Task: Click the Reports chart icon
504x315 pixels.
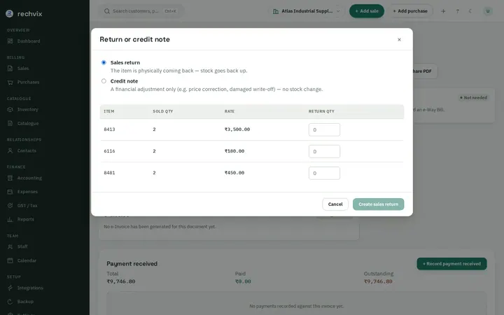Action: (x=10, y=220)
